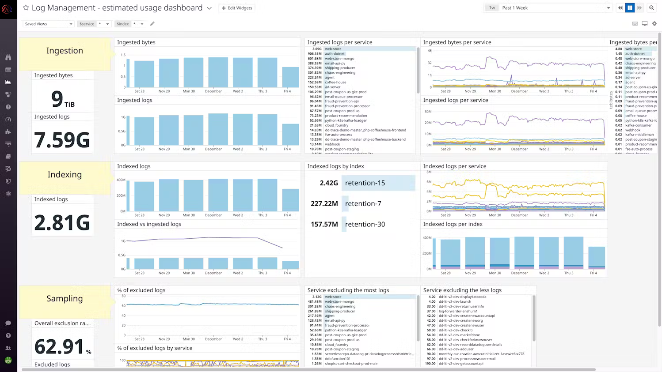Step forward time range button
The width and height of the screenshot is (662, 372).
click(x=639, y=8)
